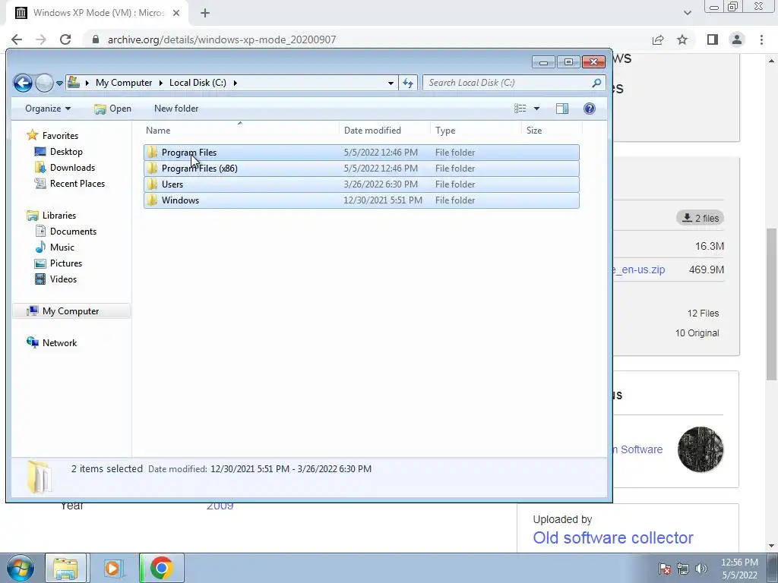Open Favorites in navigation pane
Screen dimensions: 778x583
[x=60, y=136]
